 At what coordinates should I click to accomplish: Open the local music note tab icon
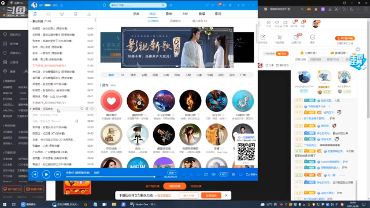[x=35, y=14]
